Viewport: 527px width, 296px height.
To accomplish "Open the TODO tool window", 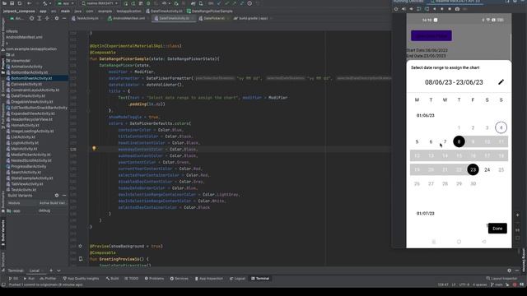I will click(x=132, y=279).
